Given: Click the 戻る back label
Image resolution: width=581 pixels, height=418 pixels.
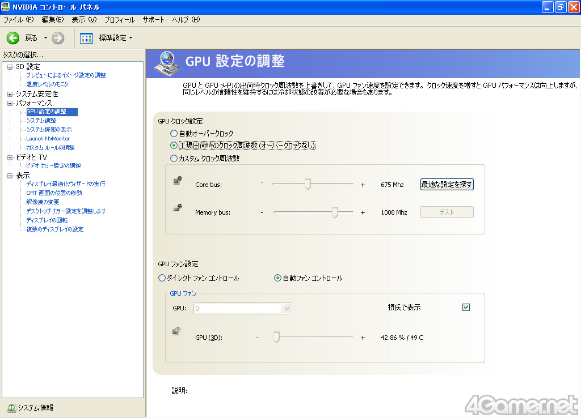Looking at the screenshot, I should point(31,38).
